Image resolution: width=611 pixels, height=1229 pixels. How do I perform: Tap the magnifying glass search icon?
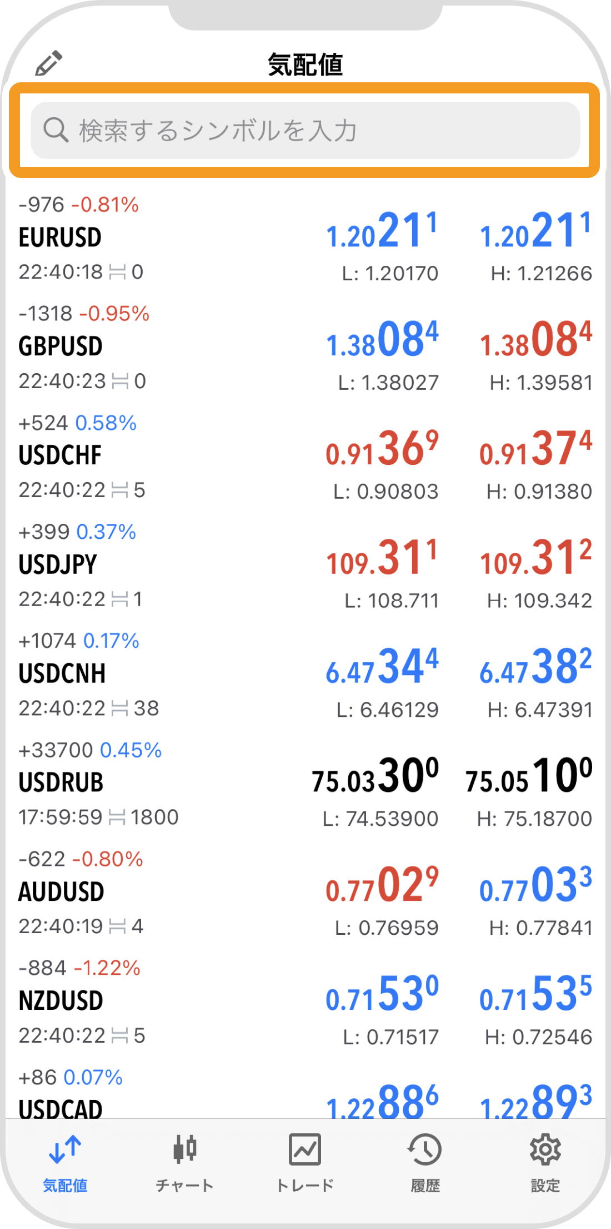click(x=56, y=130)
